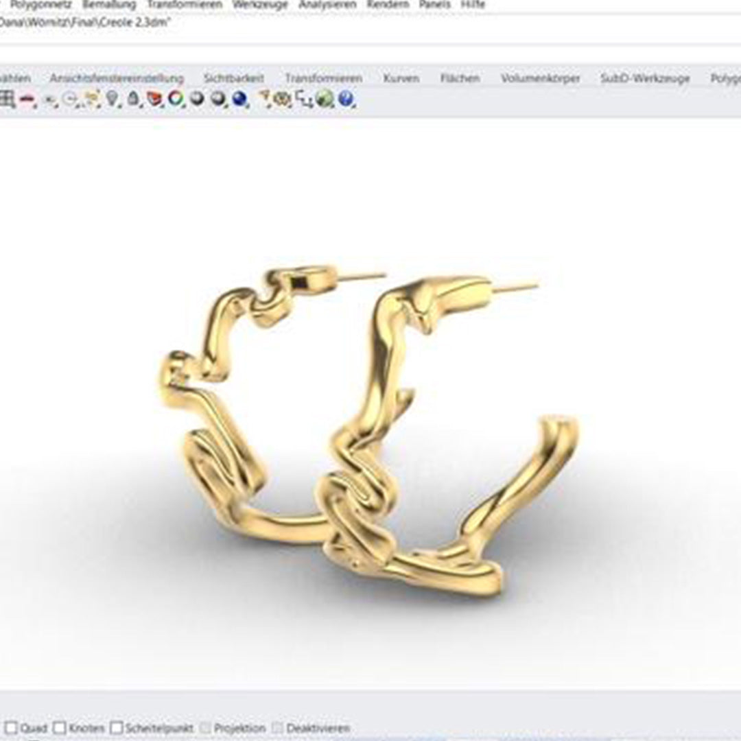Switch to the Sichtbarkeit toolbar tab
The image size is (741, 741).
pos(233,78)
